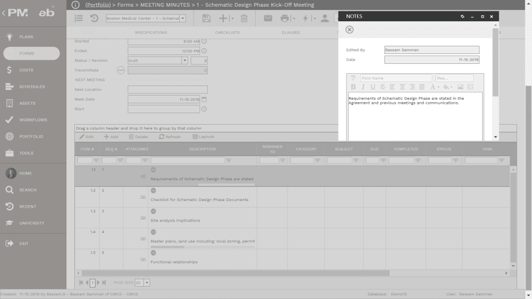Save the meeting minutes record

coord(206,18)
